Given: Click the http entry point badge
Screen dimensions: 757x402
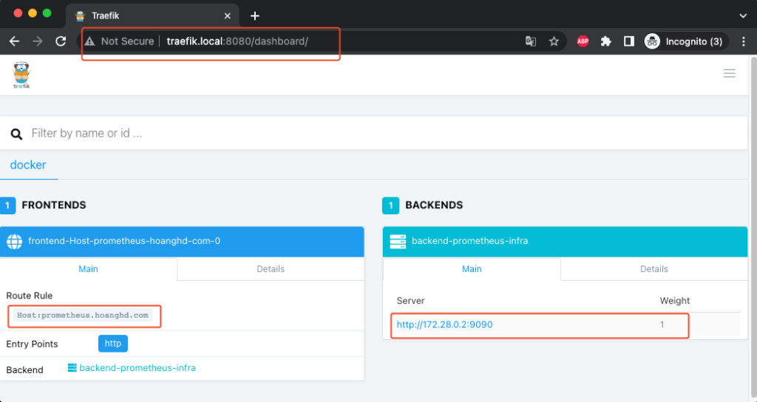Looking at the screenshot, I should point(113,344).
